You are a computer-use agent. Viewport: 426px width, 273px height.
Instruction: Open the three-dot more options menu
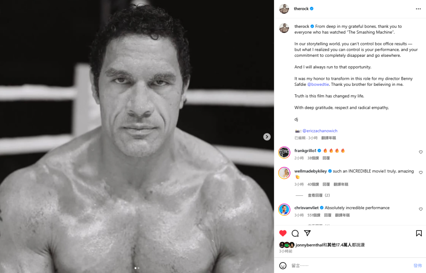(418, 9)
